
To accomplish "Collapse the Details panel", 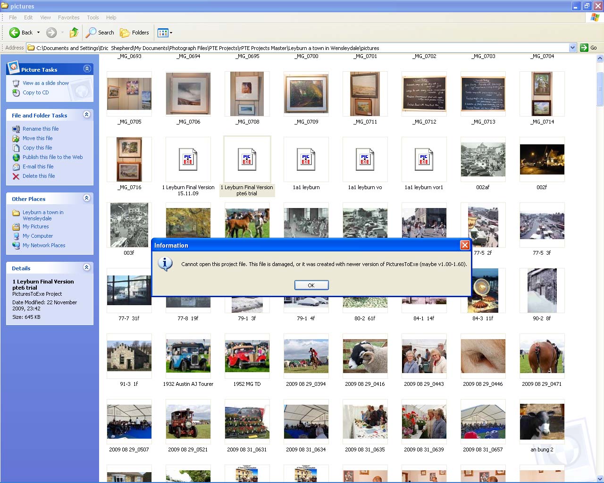I will pyautogui.click(x=87, y=267).
